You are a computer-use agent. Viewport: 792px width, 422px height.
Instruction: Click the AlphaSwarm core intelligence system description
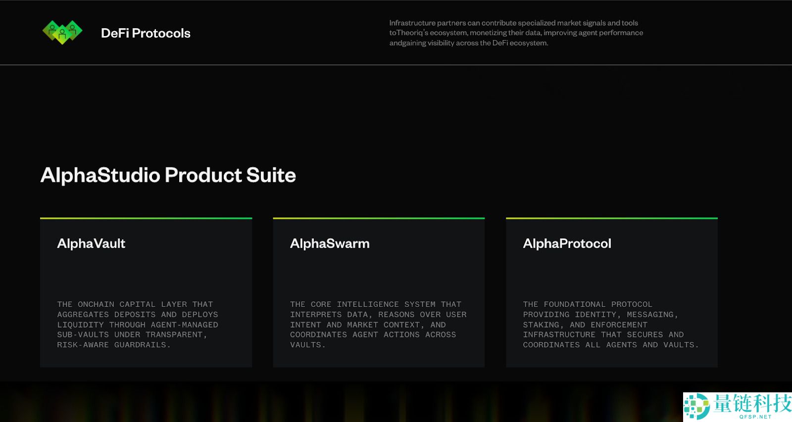coord(378,325)
